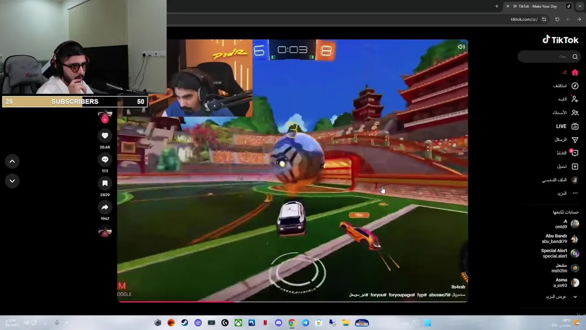
Task: Share the video via the arrow icon
Action: [x=105, y=207]
